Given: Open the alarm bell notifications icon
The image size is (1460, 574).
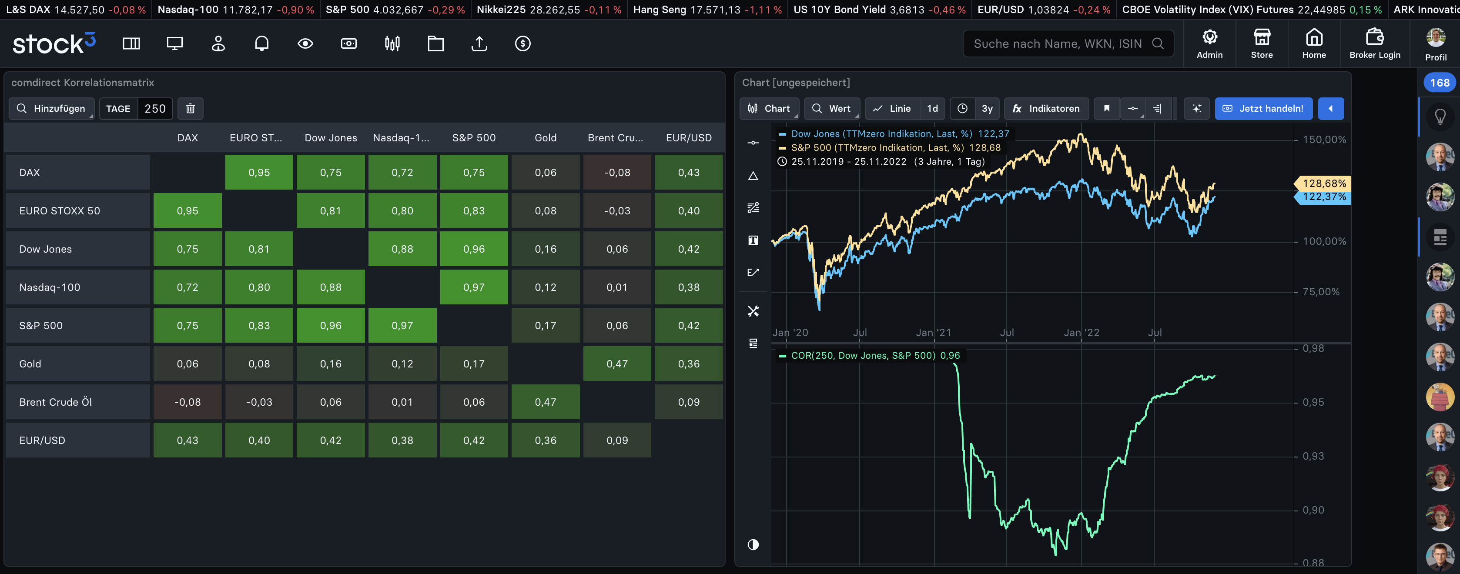Looking at the screenshot, I should pos(262,43).
